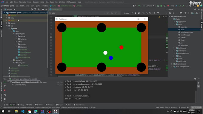This screenshot has height=114, width=203.
Task: Open the DB Navigator menu
Action: tap(71, 2)
